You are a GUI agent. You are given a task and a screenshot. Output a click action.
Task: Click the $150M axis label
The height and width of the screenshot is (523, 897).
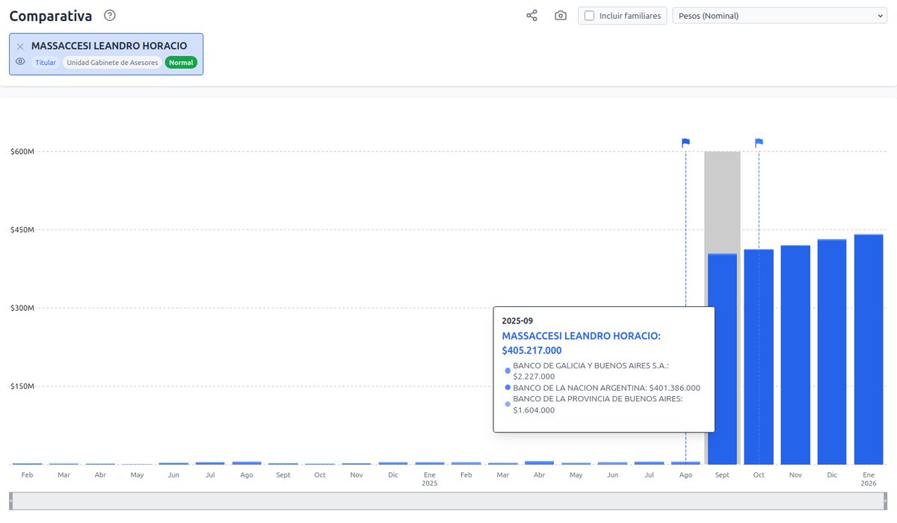click(22, 387)
